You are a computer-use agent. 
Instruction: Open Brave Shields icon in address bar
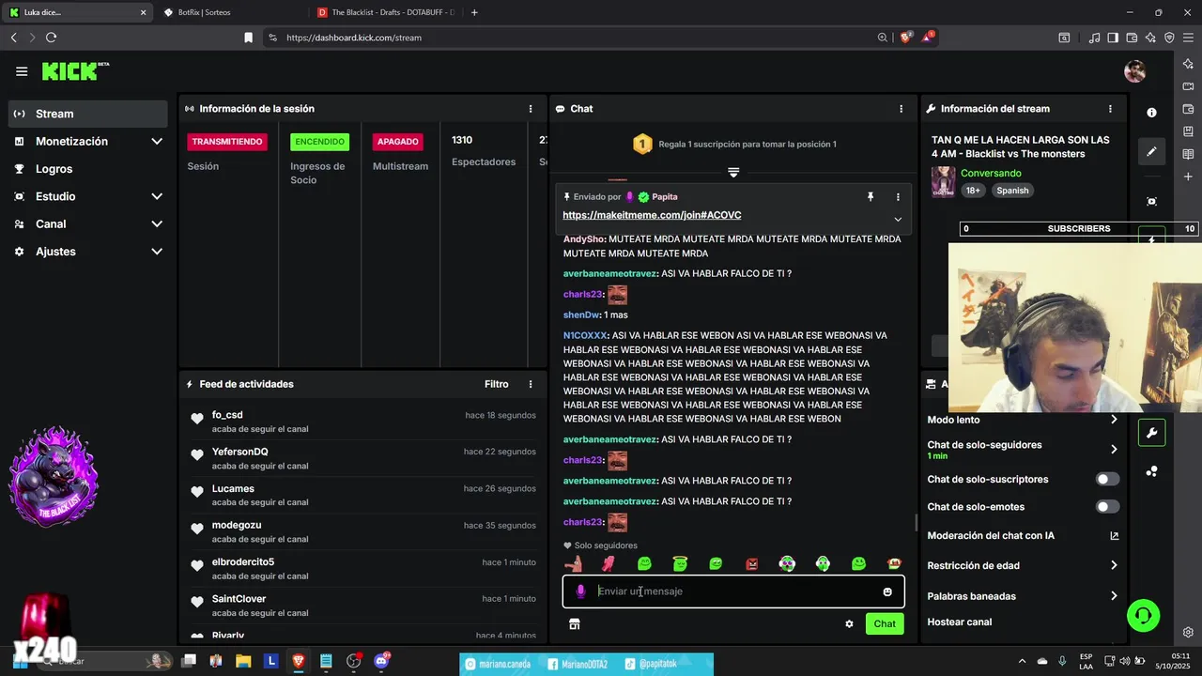pyautogui.click(x=906, y=38)
